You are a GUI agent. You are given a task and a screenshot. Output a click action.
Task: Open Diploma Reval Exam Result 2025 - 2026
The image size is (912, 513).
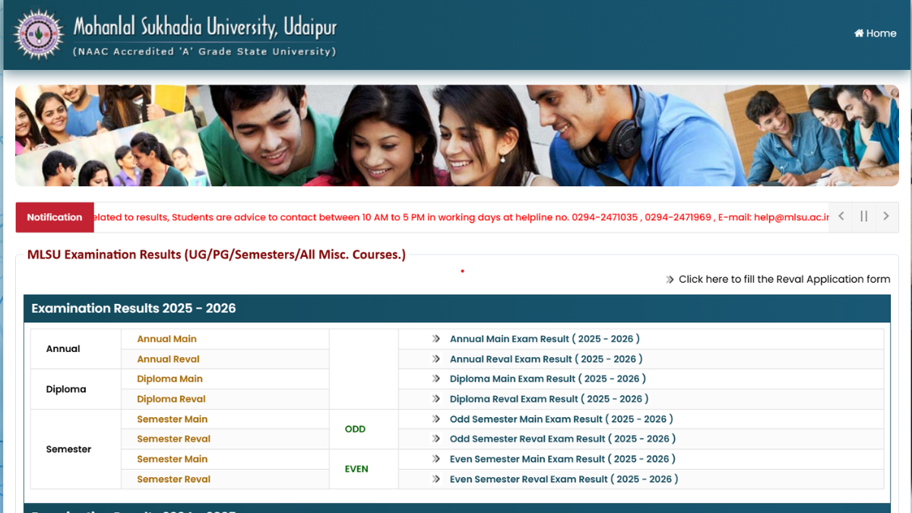coord(549,399)
